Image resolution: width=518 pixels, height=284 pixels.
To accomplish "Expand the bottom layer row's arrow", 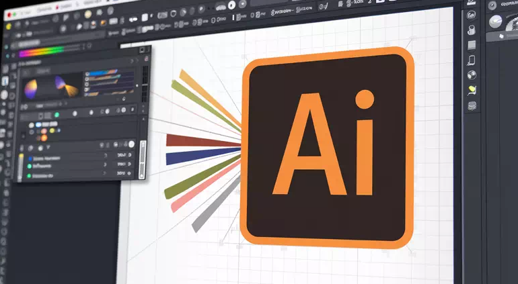I will point(105,173).
